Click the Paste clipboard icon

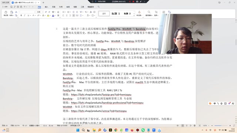[11, 12]
